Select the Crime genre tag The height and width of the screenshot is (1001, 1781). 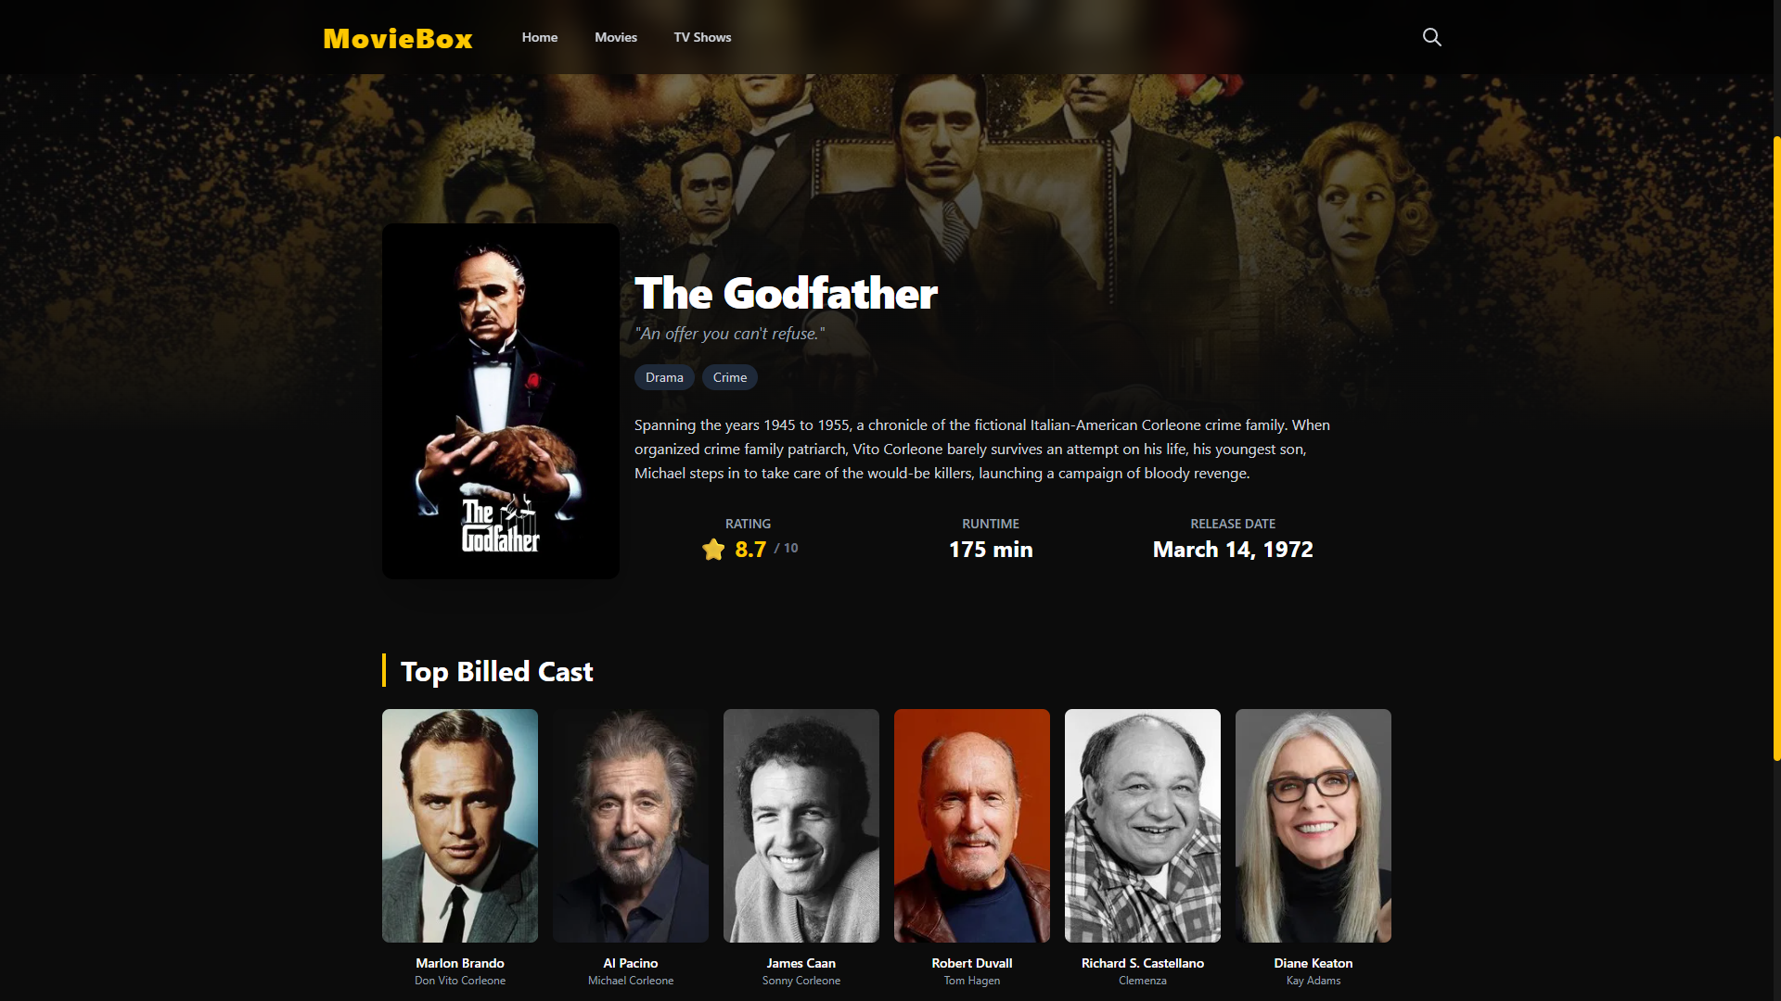click(x=730, y=377)
